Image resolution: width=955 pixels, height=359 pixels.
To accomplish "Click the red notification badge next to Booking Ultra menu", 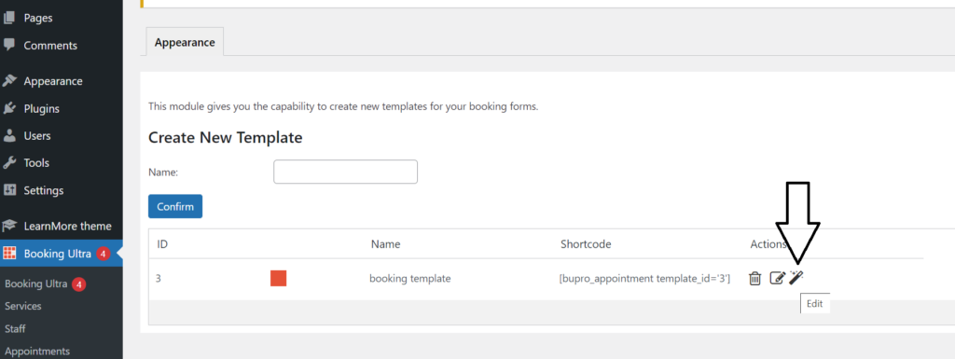I will (103, 254).
